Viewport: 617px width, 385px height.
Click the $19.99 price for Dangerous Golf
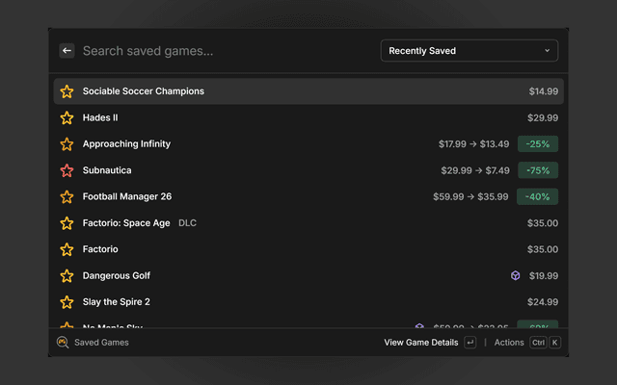coord(544,276)
